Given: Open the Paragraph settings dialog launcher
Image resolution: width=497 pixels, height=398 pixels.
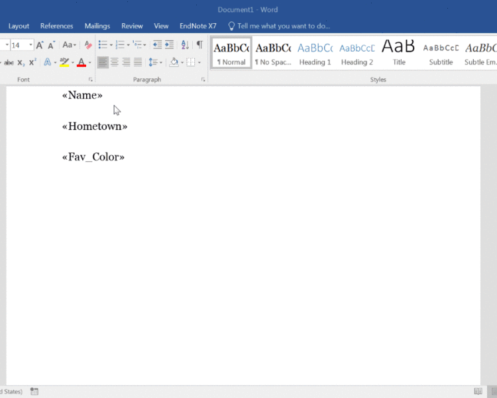Looking at the screenshot, I should point(203,80).
